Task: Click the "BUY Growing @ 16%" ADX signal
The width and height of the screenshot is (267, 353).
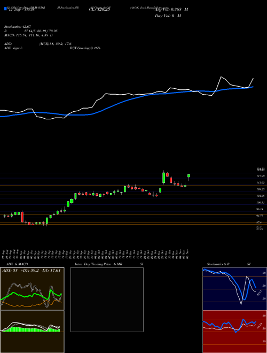Action: coord(85,48)
